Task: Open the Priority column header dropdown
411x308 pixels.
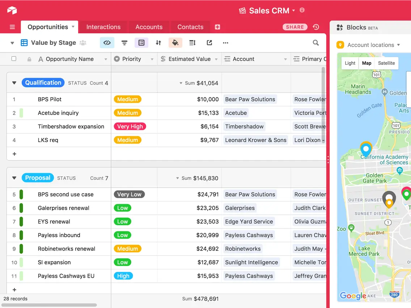Action: (x=153, y=59)
